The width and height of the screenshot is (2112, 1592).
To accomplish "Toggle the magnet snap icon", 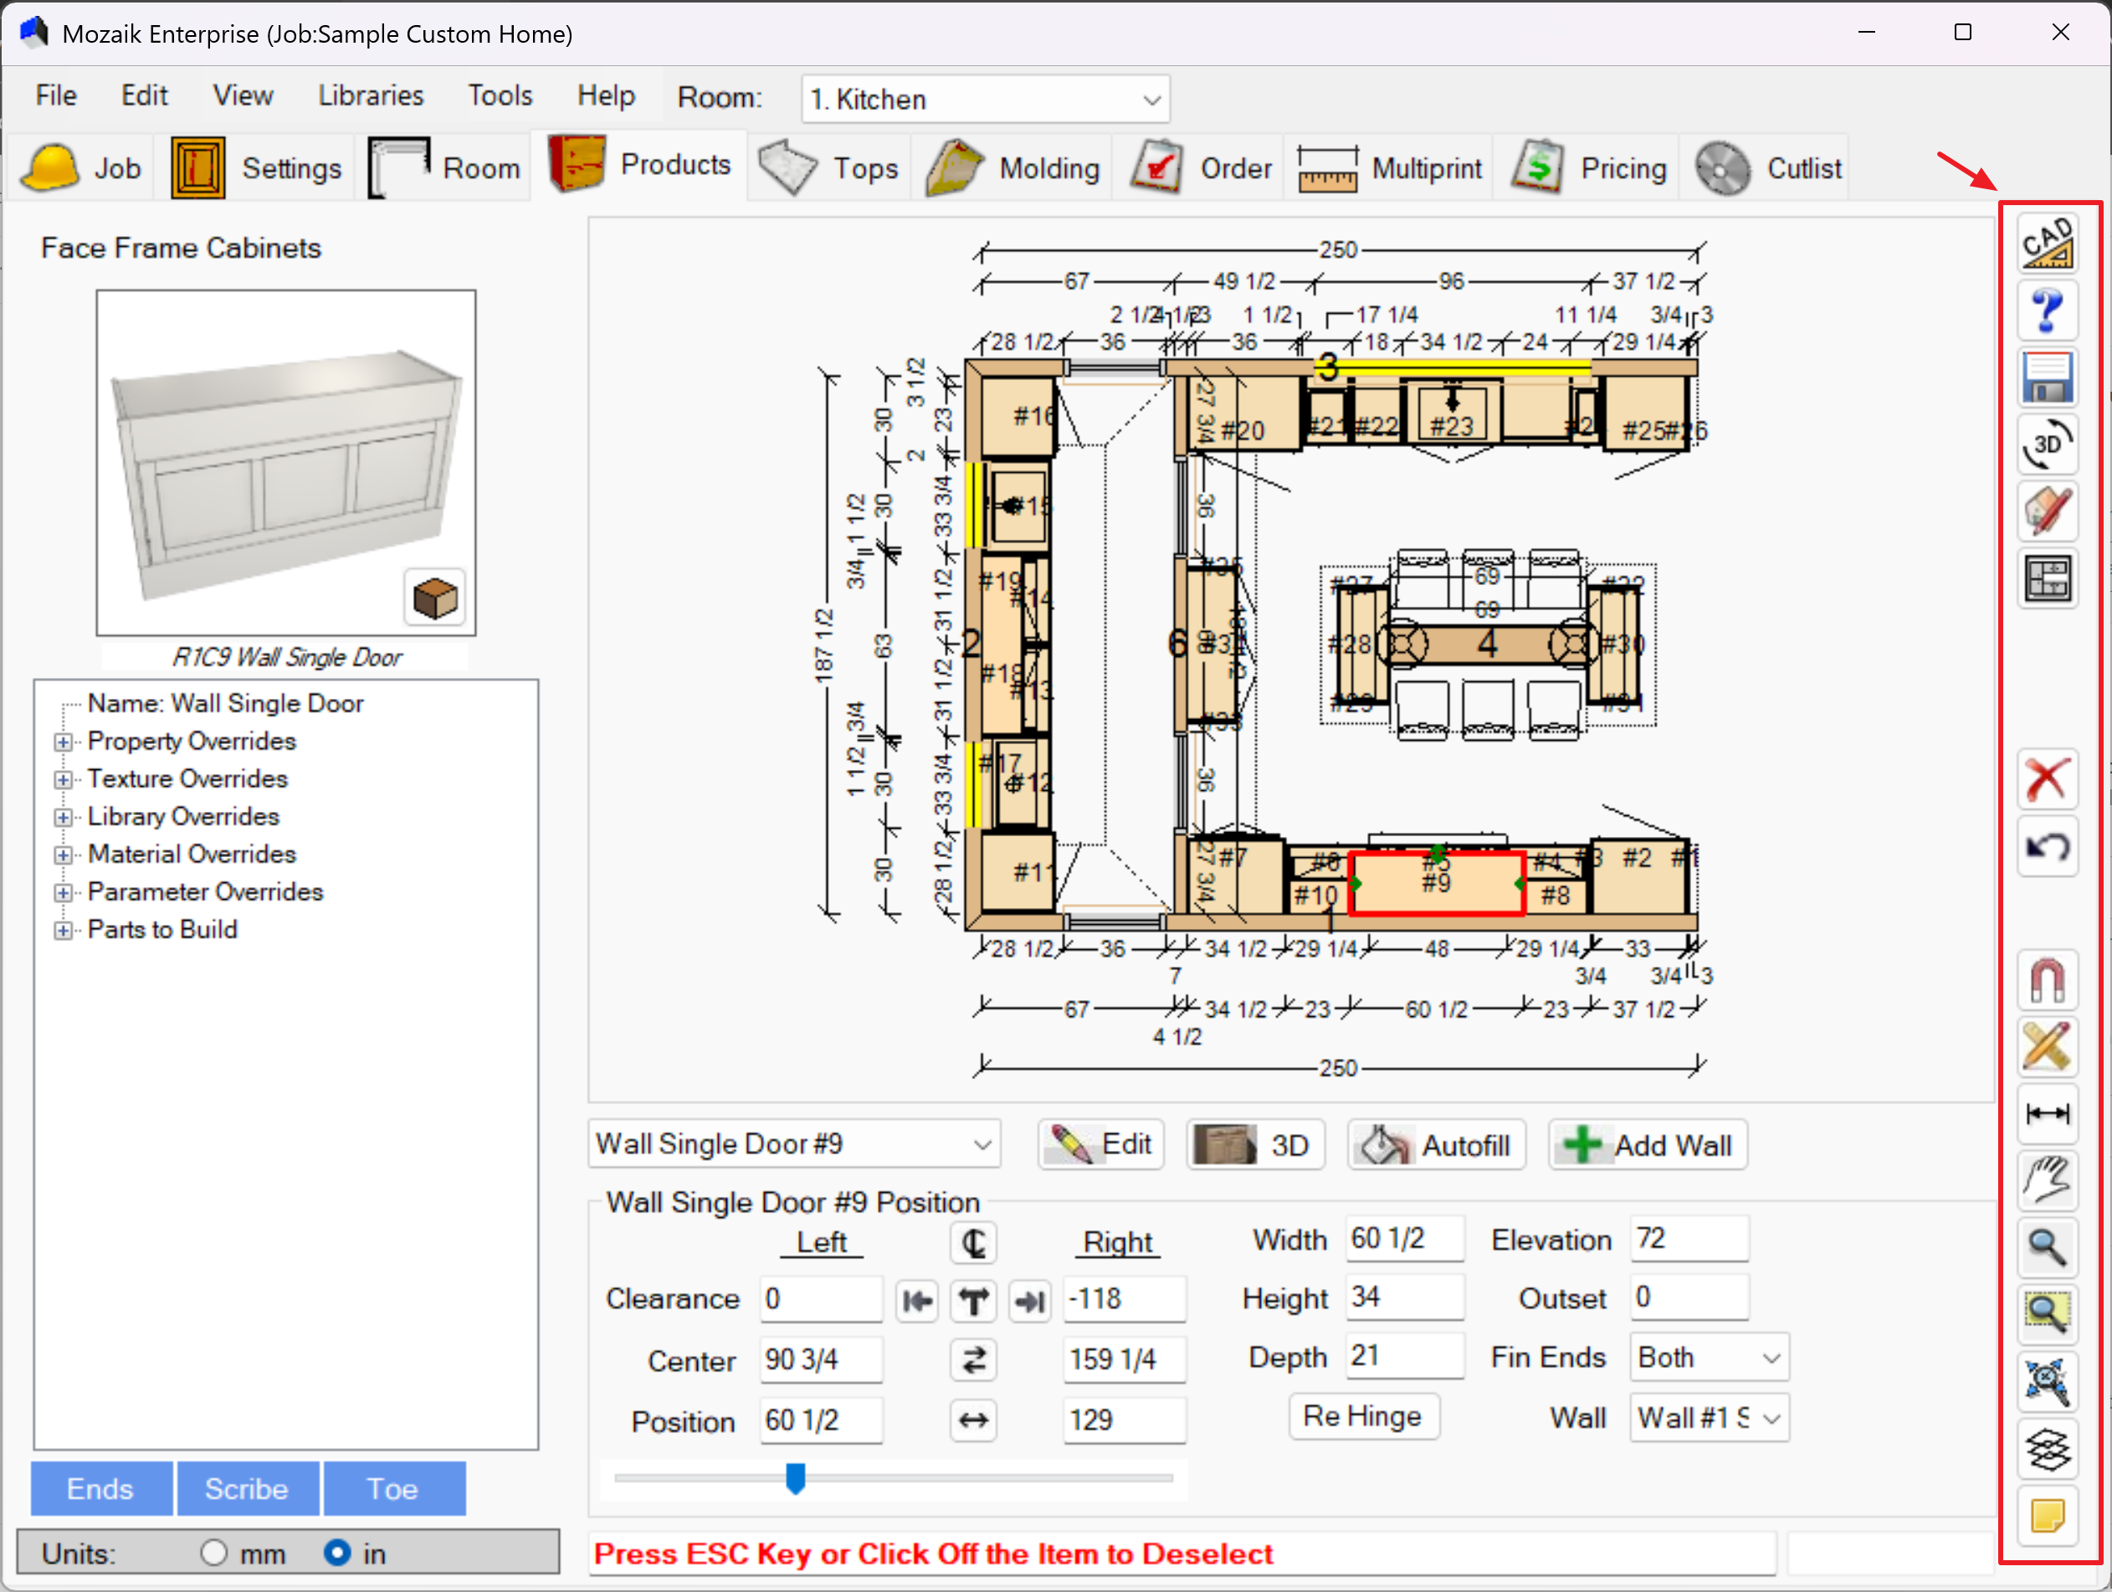I will click(2046, 980).
